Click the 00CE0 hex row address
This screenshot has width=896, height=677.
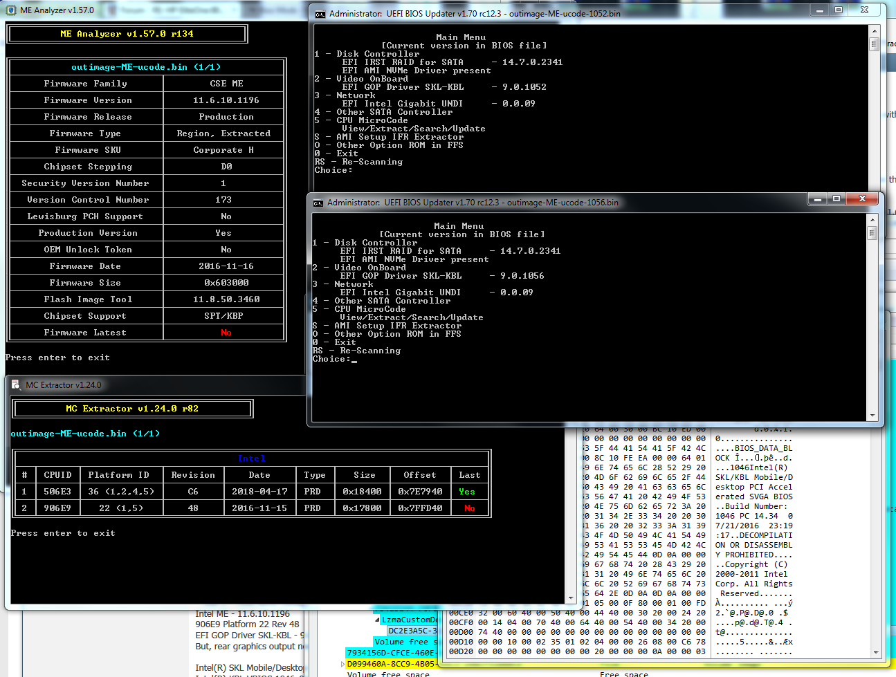pyautogui.click(x=460, y=613)
